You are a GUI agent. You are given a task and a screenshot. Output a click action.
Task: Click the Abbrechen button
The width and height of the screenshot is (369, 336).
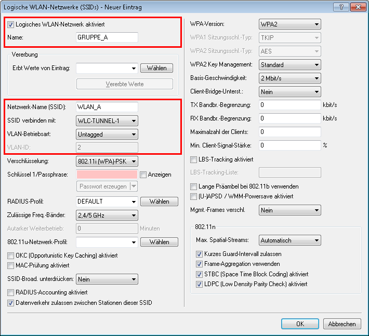pyautogui.click(x=342, y=324)
